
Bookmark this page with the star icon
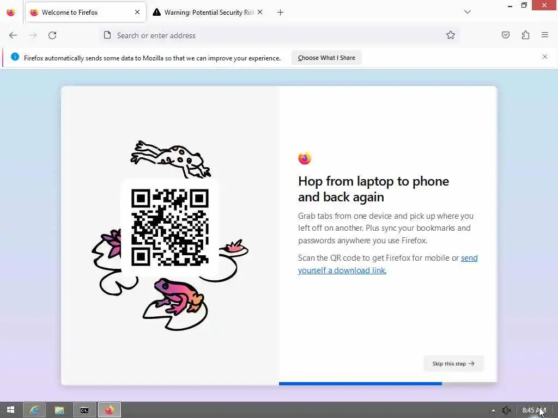click(x=451, y=35)
